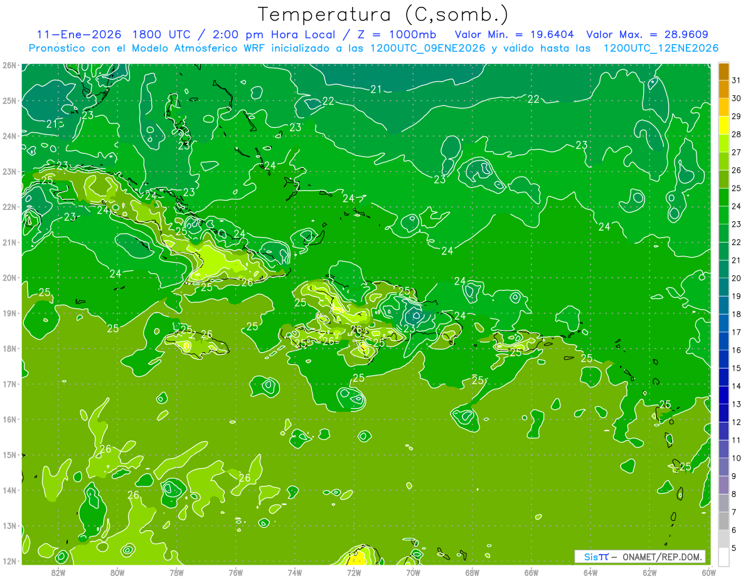
Task: Click the 12N latitude axis label
Action: [9, 561]
